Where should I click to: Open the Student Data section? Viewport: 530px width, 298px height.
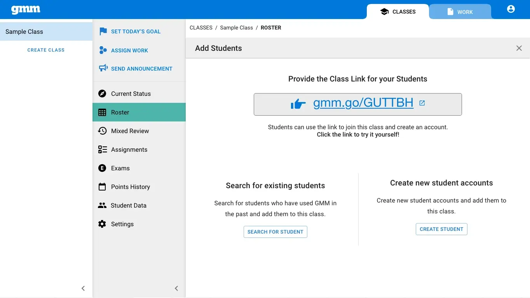[x=139, y=205]
